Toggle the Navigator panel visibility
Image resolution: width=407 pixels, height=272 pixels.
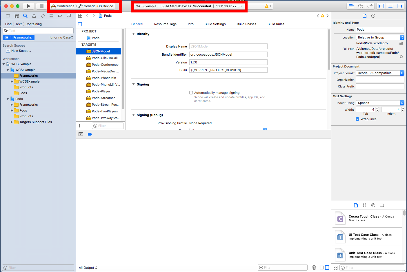click(381, 6)
